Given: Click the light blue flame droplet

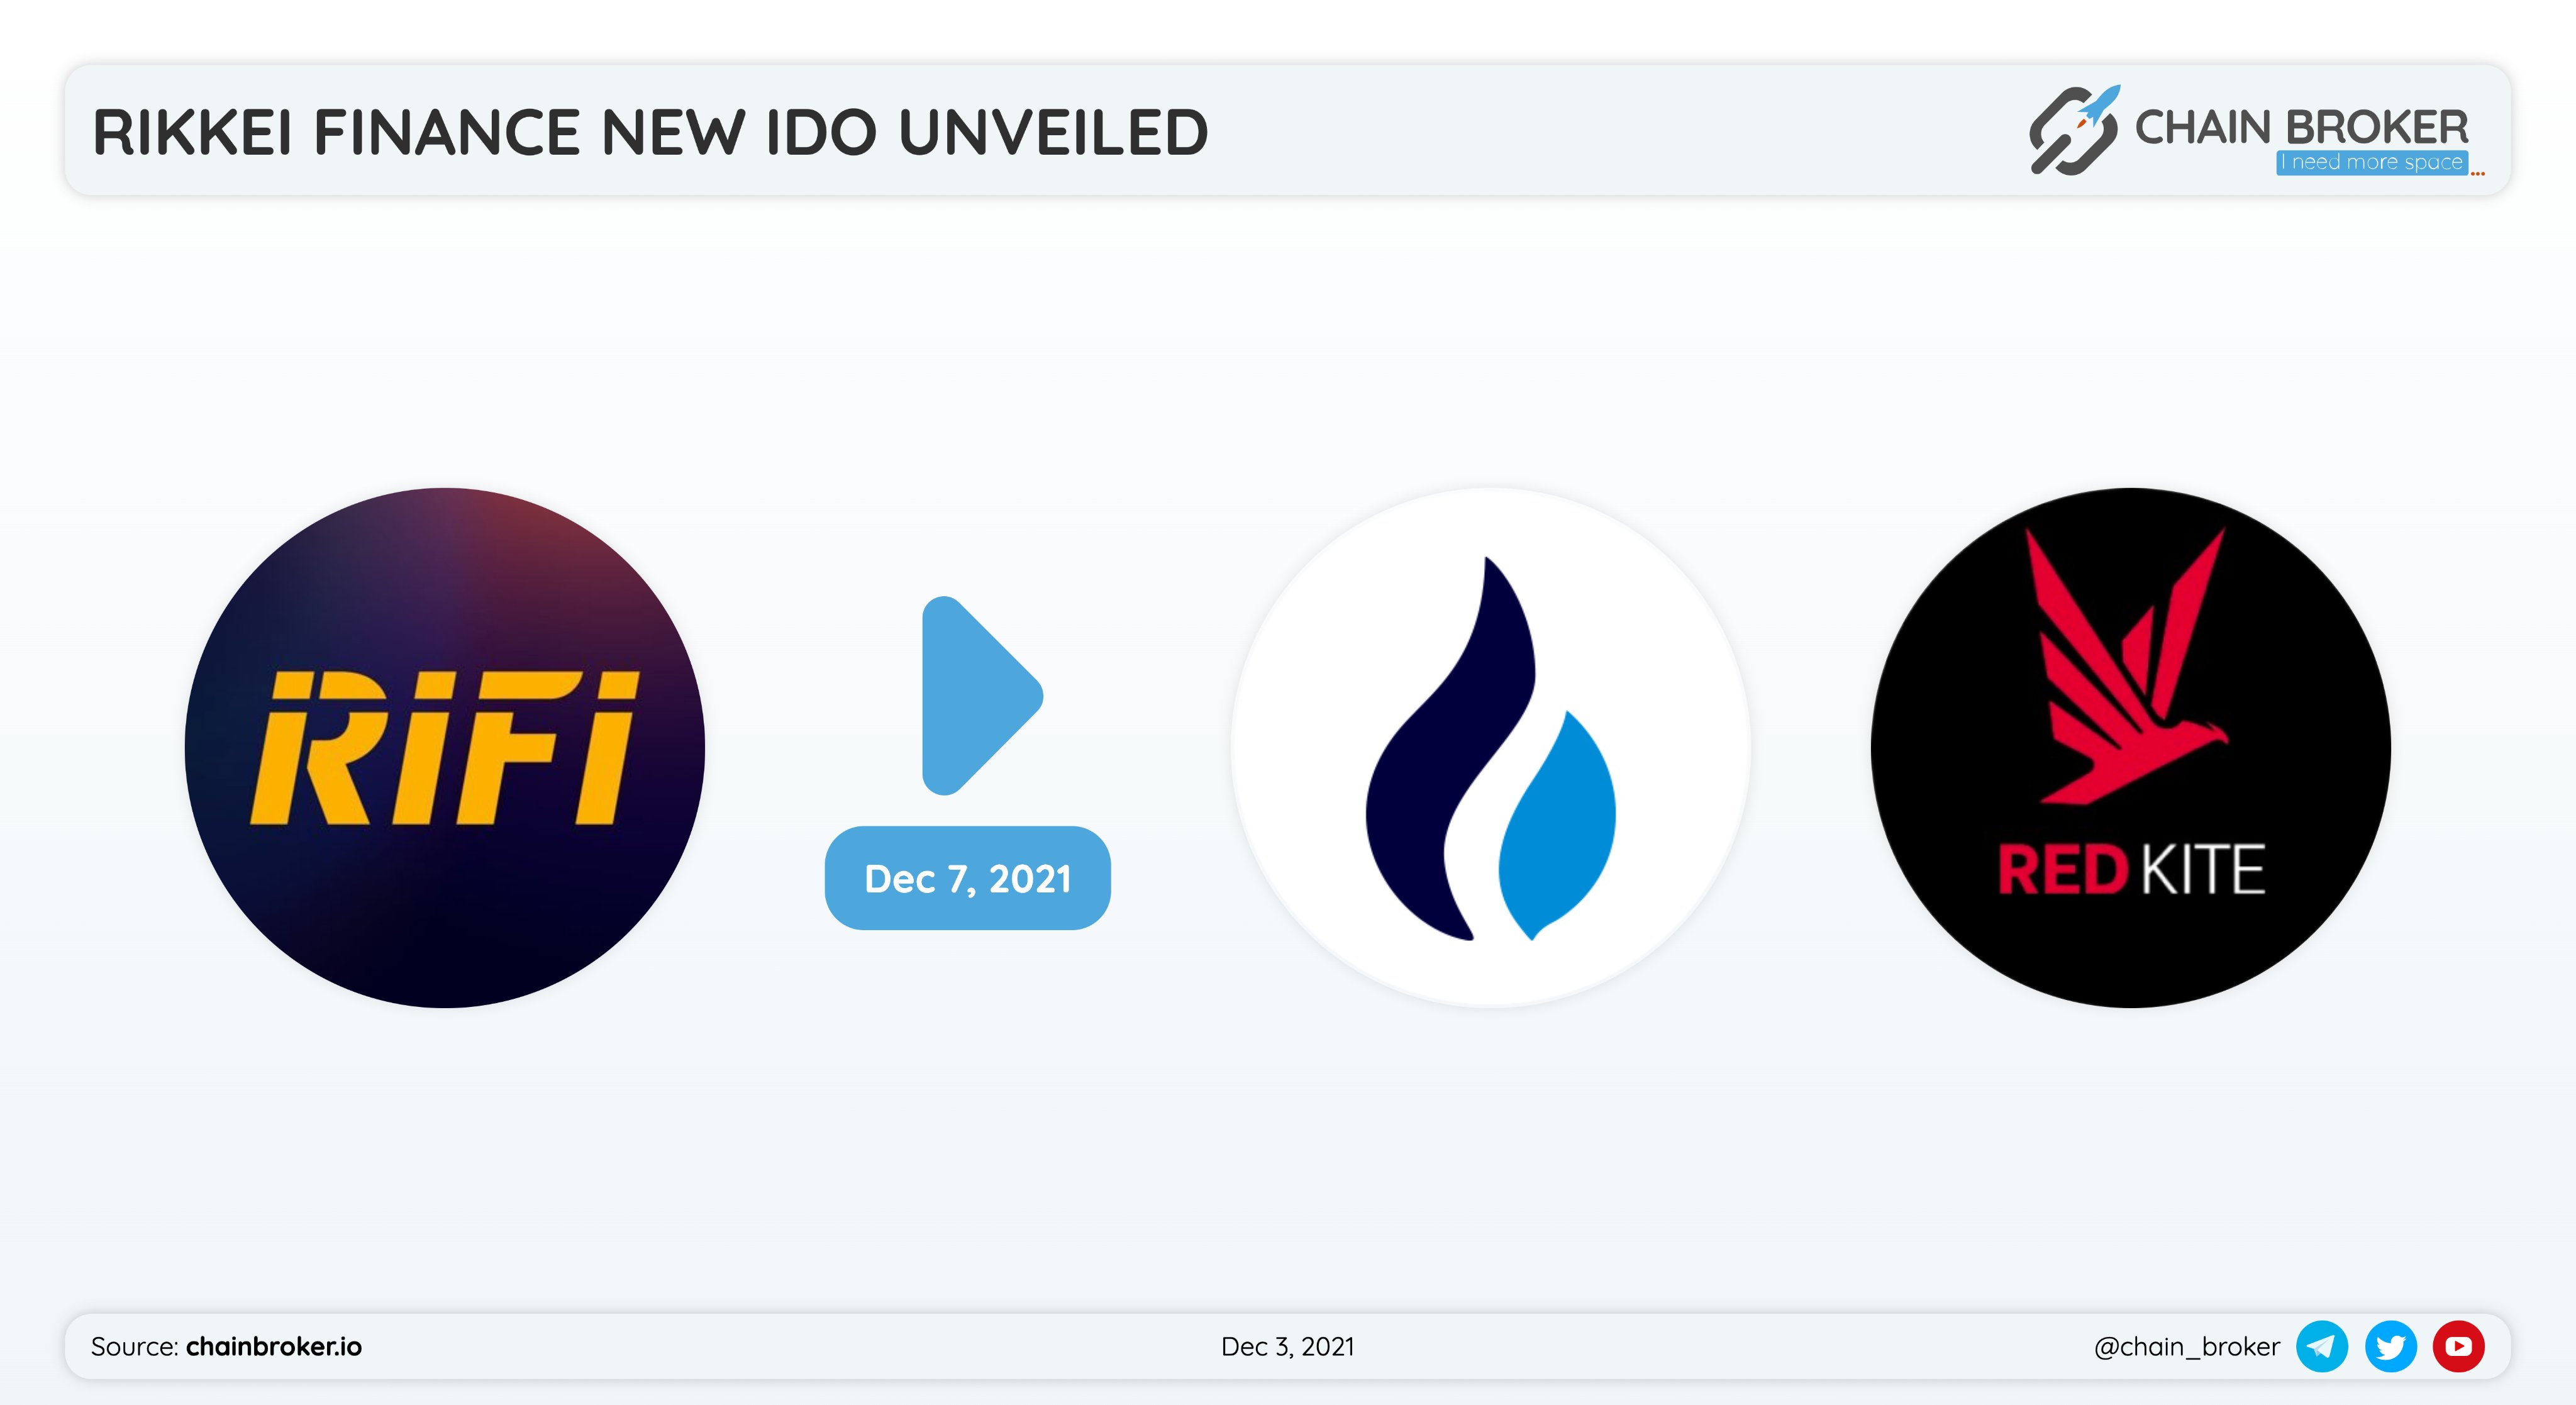Looking at the screenshot, I should coord(1557,826).
